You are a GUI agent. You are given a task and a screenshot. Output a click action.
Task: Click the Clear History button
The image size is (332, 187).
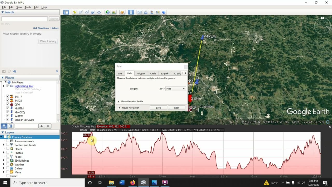point(48,41)
